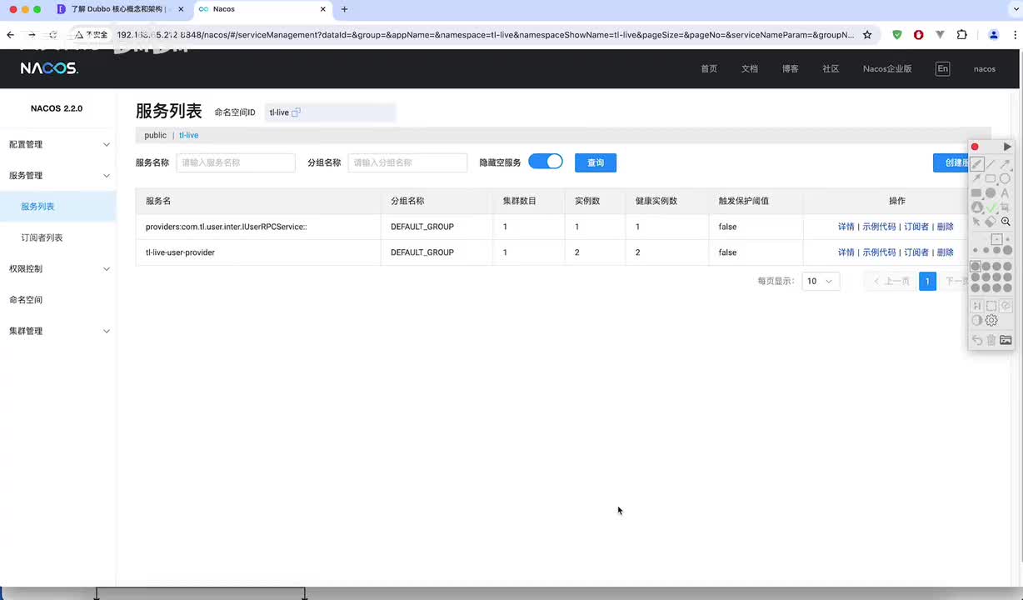Image resolution: width=1023 pixels, height=600 pixels.
Task: Undo last annotation with the undo arrow
Action: point(977,340)
